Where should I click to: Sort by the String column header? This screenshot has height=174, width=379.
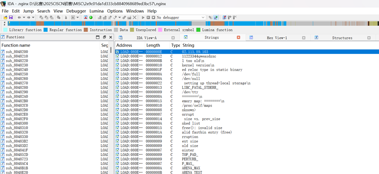pyautogui.click(x=280, y=45)
